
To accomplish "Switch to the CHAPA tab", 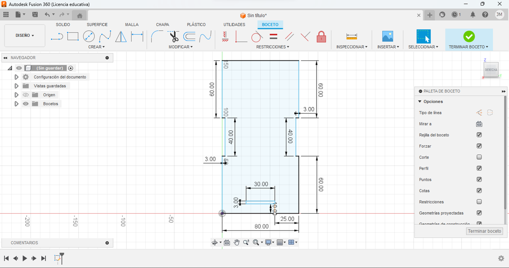I will (x=163, y=25).
